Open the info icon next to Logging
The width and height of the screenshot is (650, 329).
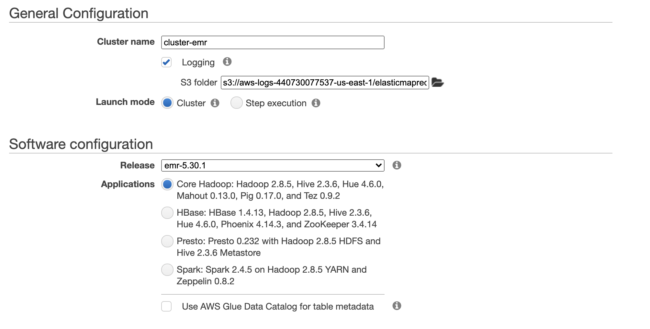click(227, 62)
